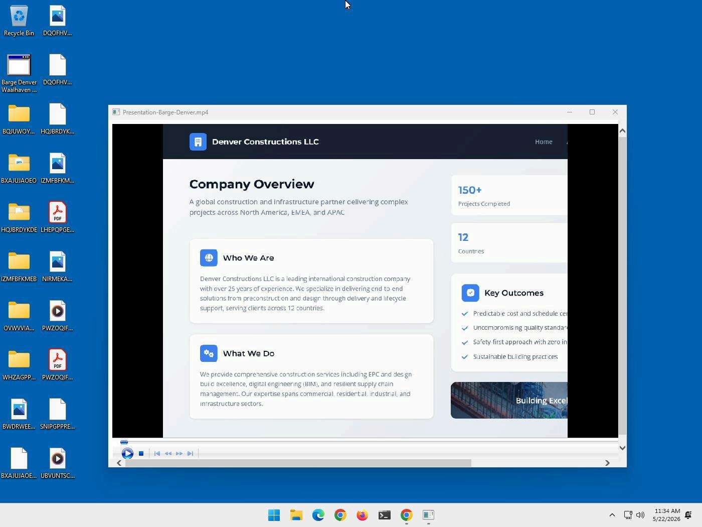The width and height of the screenshot is (702, 527).
Task: Click the Company Overview heading
Action: point(252,184)
